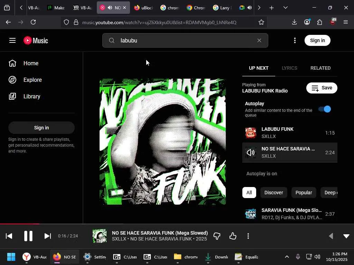This screenshot has width=354, height=265.
Task: Open the taskbar microphone icon
Action: coord(298,257)
